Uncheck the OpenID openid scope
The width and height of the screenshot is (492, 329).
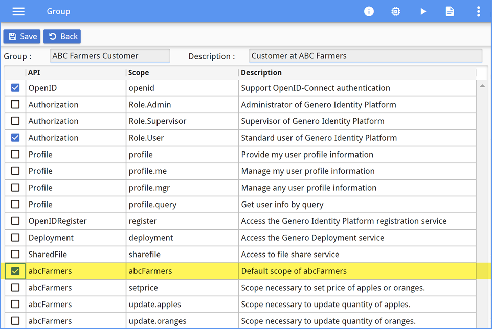(15, 88)
